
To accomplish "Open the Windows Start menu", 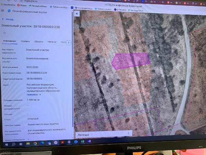I will (x=6, y=144).
